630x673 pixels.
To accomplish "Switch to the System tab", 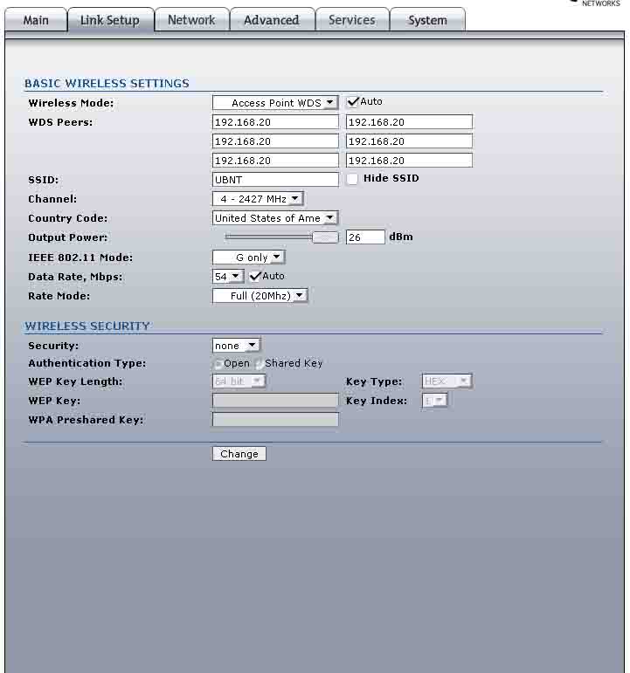I will (427, 20).
